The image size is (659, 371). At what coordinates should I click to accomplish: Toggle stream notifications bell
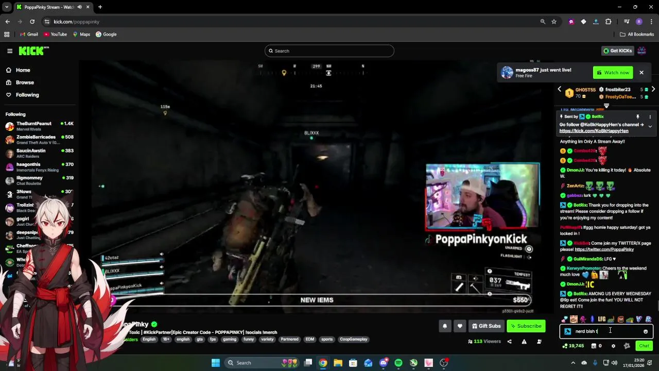[x=445, y=326]
